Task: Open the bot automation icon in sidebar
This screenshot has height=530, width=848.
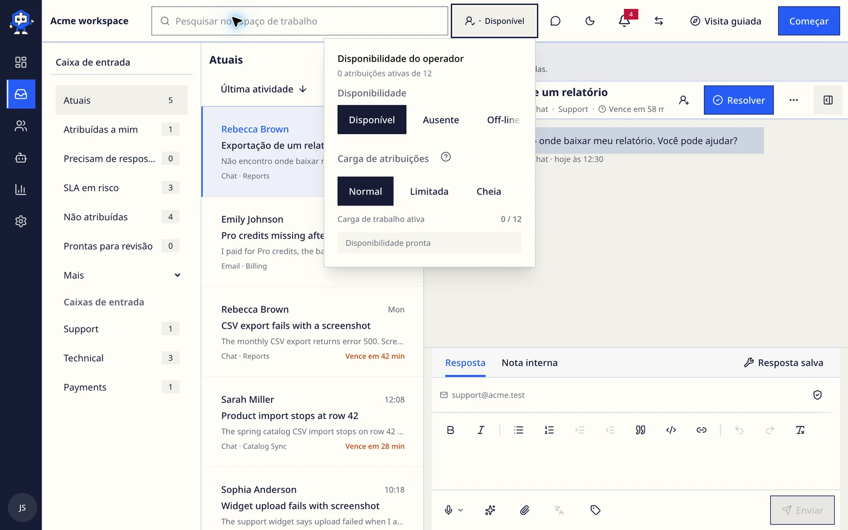Action: (21, 158)
